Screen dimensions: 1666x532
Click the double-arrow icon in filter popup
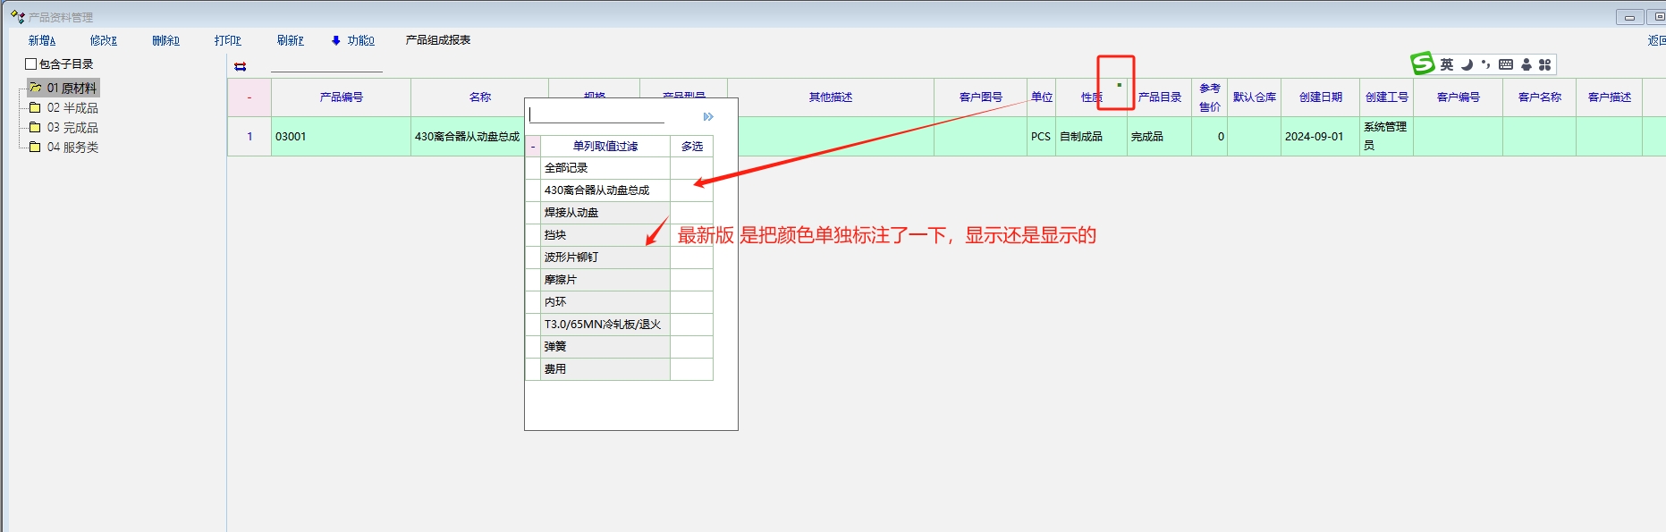point(708,117)
